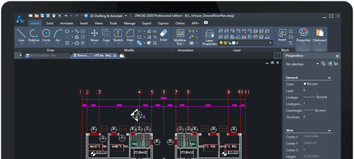Viewport: 354px width, 159px height.
Task: Collapse the ribbon with arrow toggle
Action: [x=206, y=23]
